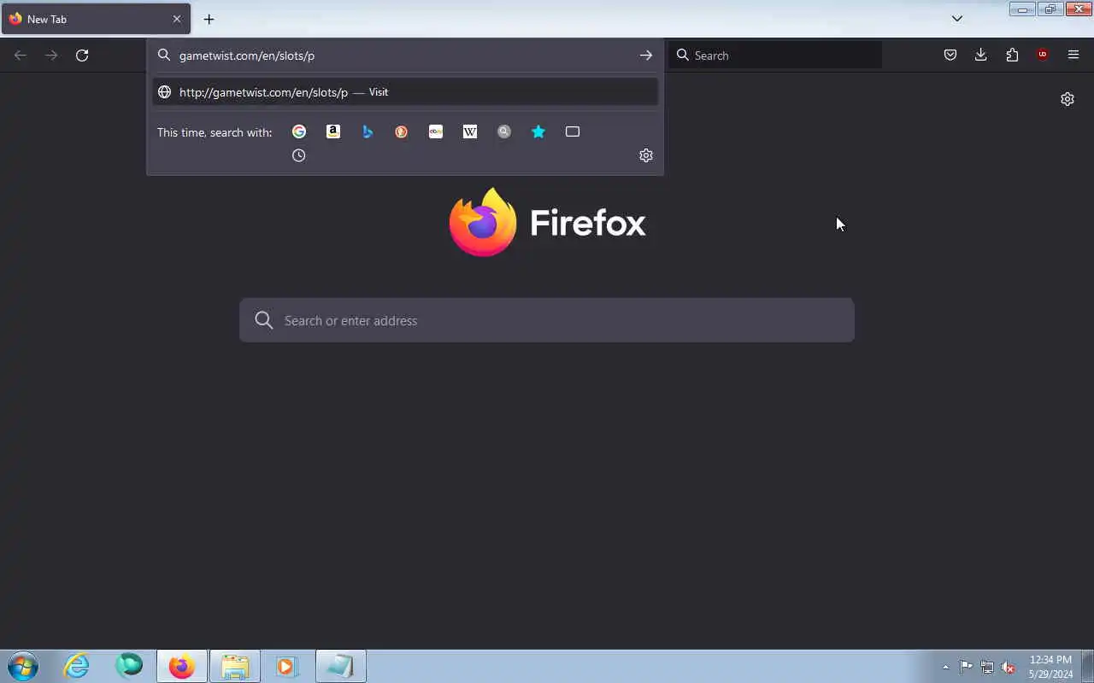Screen dimensions: 1094x683
Task: Reload the current page
Action: (82, 55)
